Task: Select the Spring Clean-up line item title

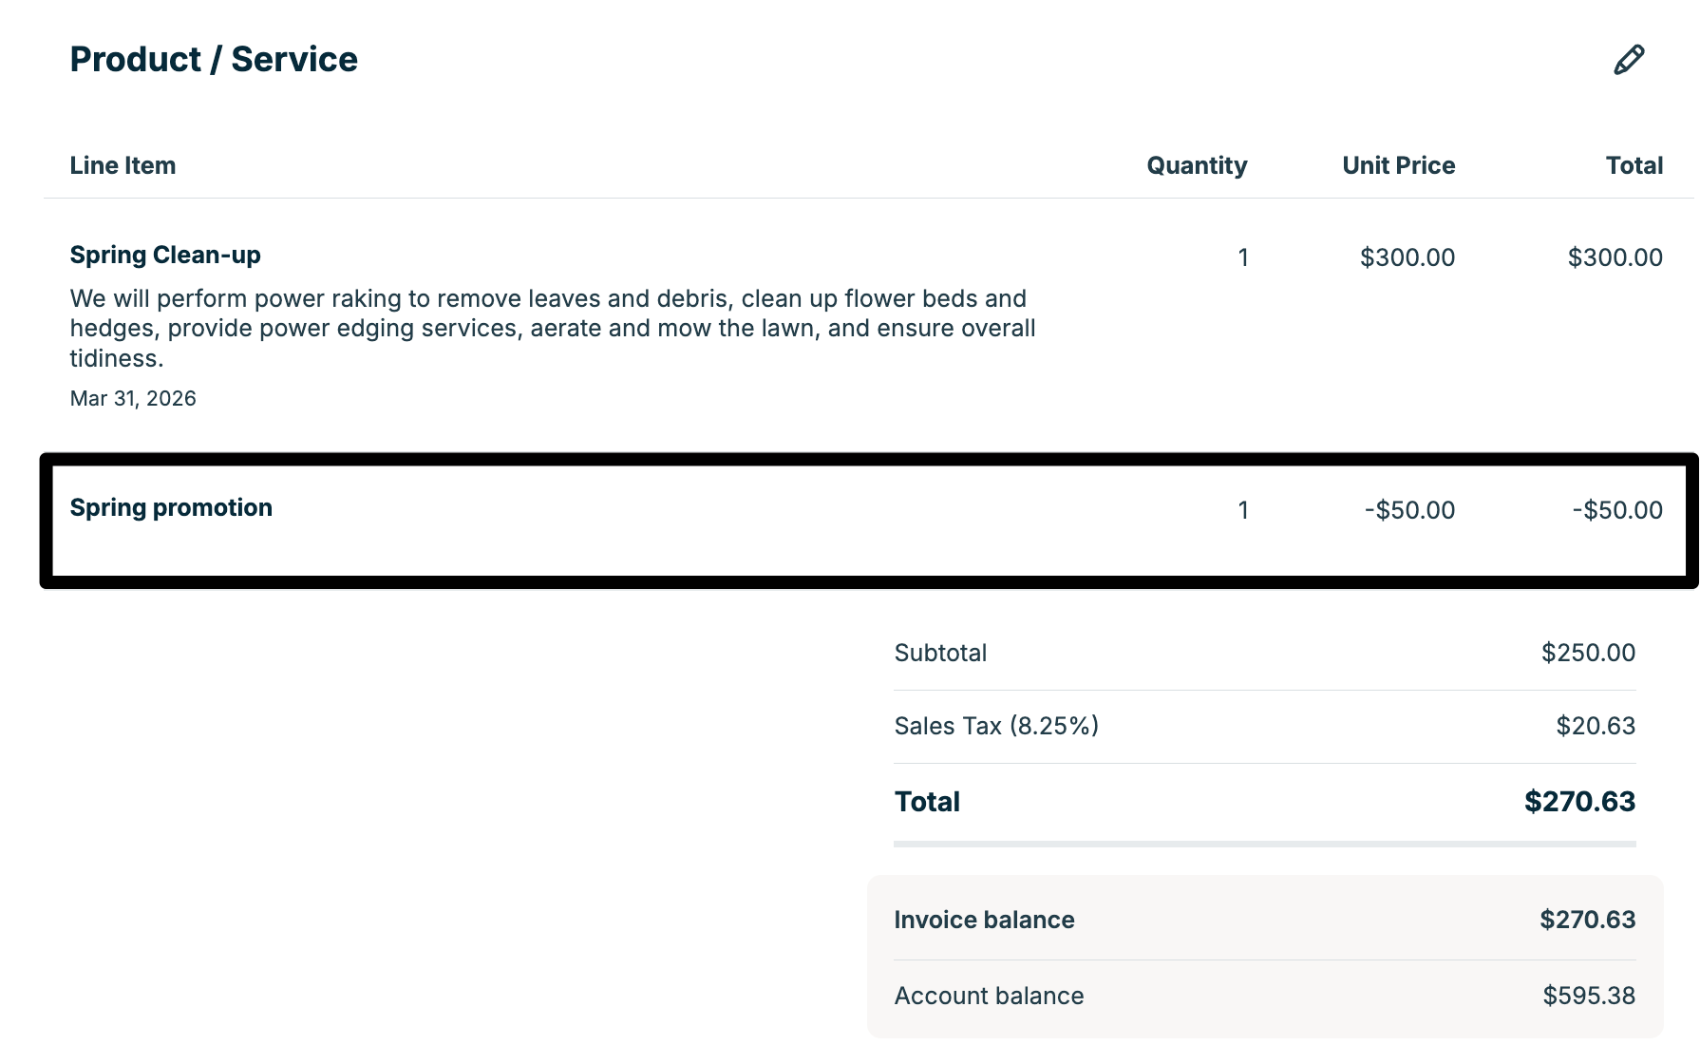Action: click(165, 255)
